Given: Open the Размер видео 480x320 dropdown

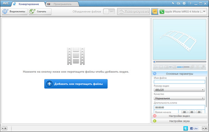Looking at the screenshot, I should [x=179, y=90].
